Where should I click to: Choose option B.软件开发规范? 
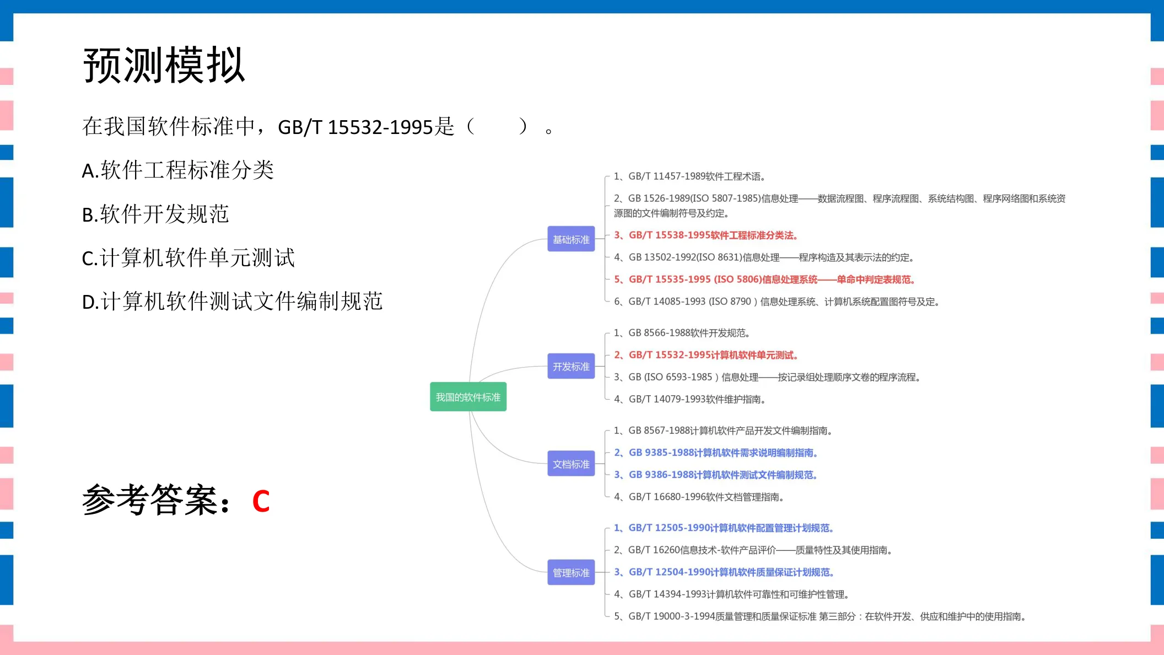tap(155, 214)
